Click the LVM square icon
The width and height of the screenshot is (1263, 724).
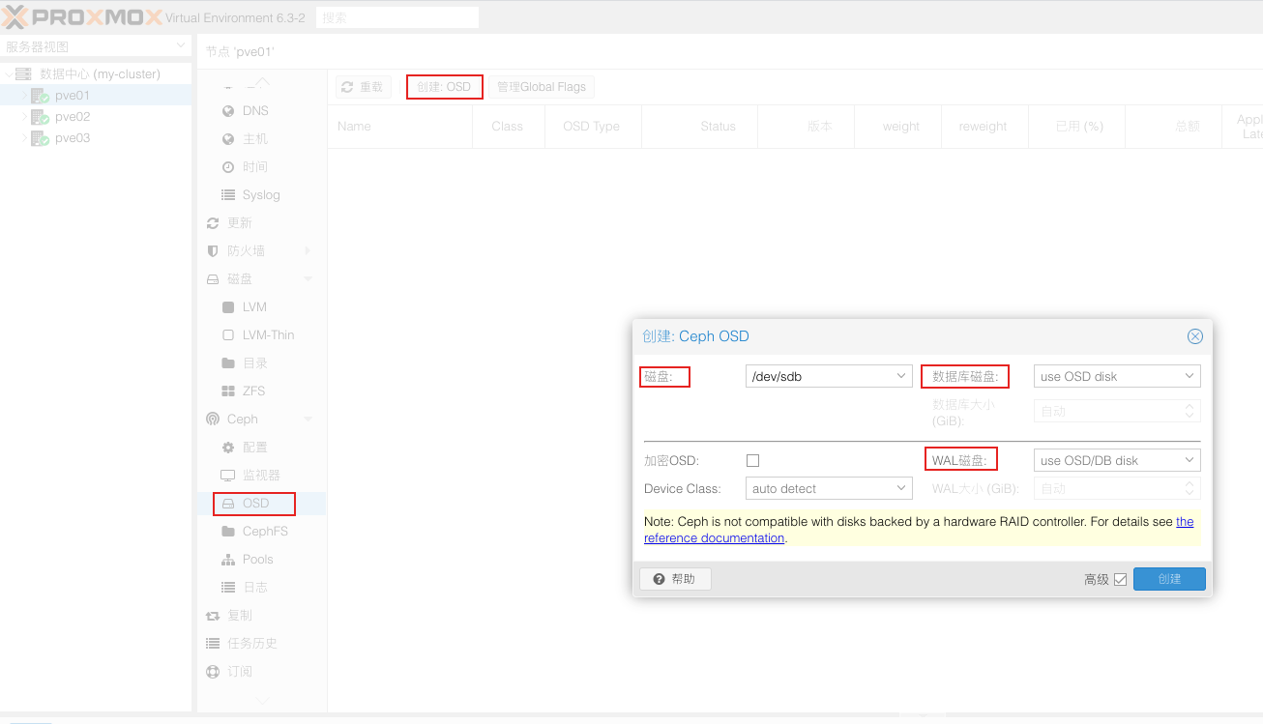(x=228, y=307)
